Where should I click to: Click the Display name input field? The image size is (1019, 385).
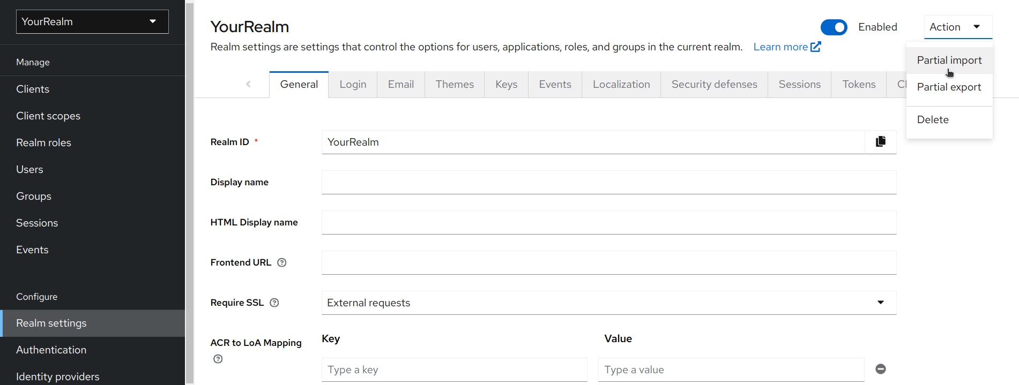point(608,183)
